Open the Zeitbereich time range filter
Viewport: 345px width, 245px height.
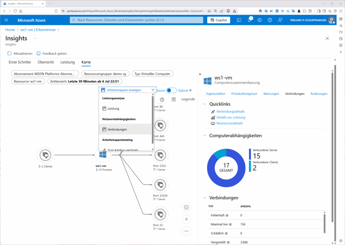tap(85, 81)
